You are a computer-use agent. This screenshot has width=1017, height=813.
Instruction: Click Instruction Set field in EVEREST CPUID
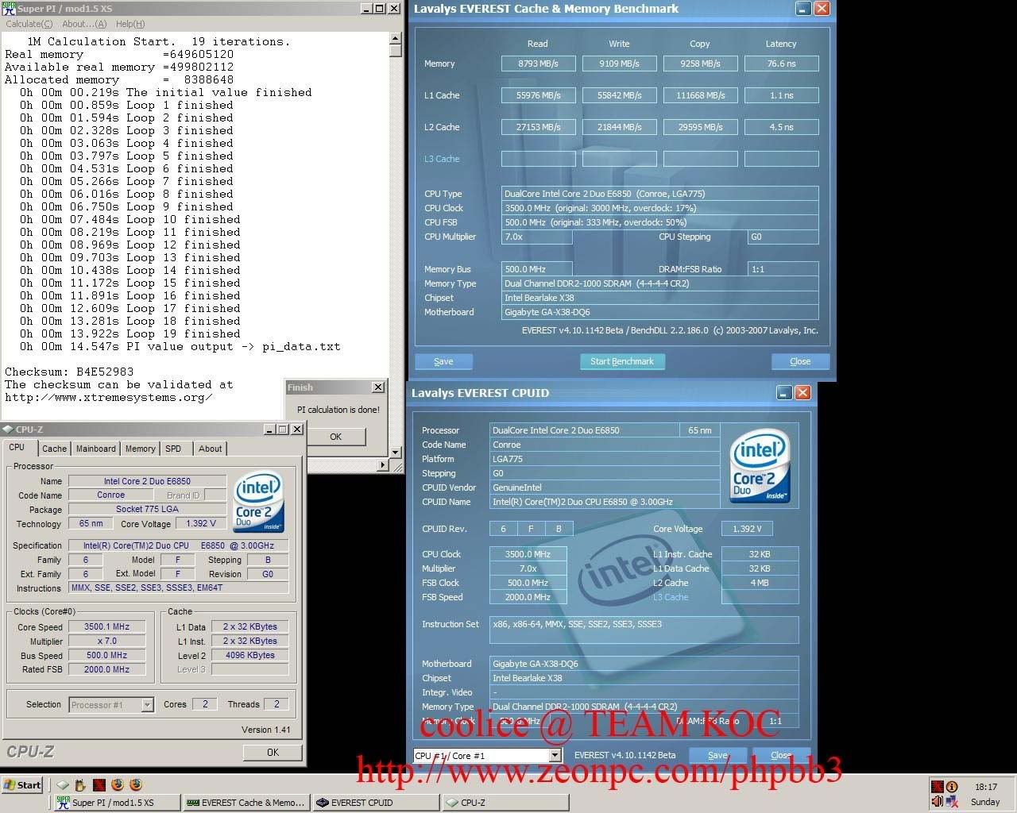(644, 631)
